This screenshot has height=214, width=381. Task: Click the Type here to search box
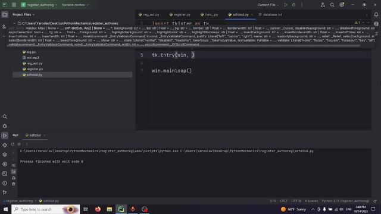(46, 209)
